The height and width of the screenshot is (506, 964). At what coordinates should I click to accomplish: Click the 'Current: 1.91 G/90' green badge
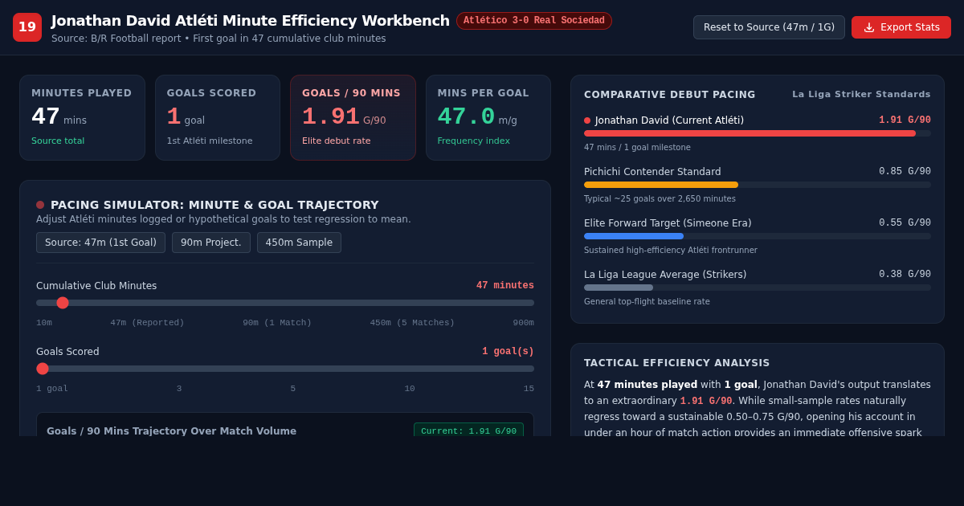coord(468,431)
